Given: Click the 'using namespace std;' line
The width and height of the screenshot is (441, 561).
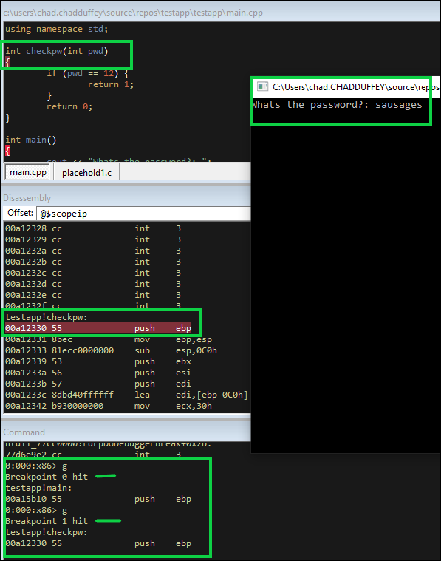Looking at the screenshot, I should pyautogui.click(x=57, y=29).
